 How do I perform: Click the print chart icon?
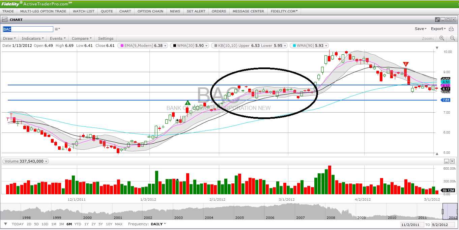click(x=451, y=29)
